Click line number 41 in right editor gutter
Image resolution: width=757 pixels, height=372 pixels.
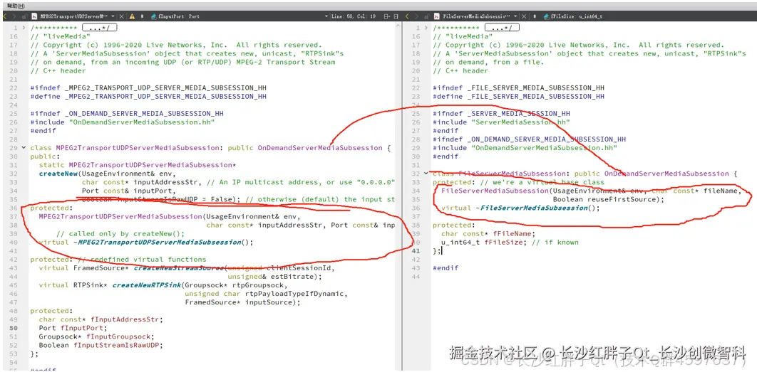pos(417,250)
